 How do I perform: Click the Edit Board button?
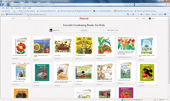coord(84,30)
